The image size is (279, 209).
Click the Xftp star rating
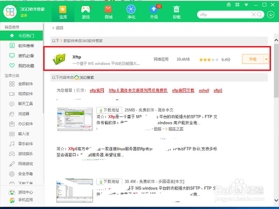pos(209,60)
